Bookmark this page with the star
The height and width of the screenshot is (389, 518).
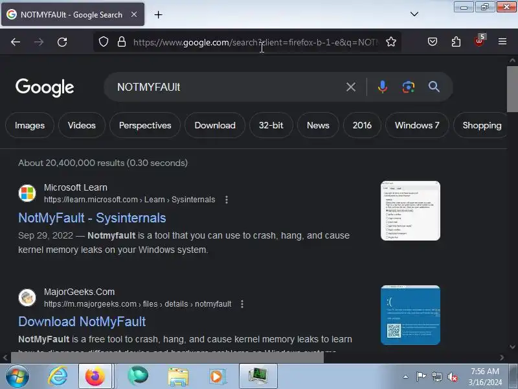391,41
